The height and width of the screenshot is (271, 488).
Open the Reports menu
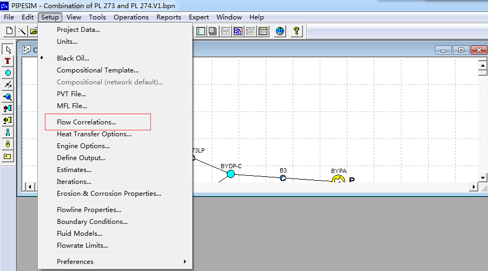169,17
